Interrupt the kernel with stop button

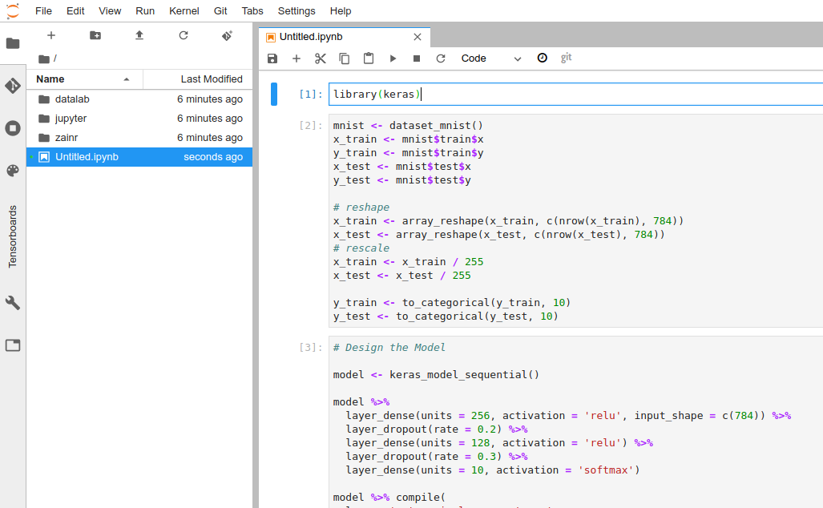pos(417,58)
